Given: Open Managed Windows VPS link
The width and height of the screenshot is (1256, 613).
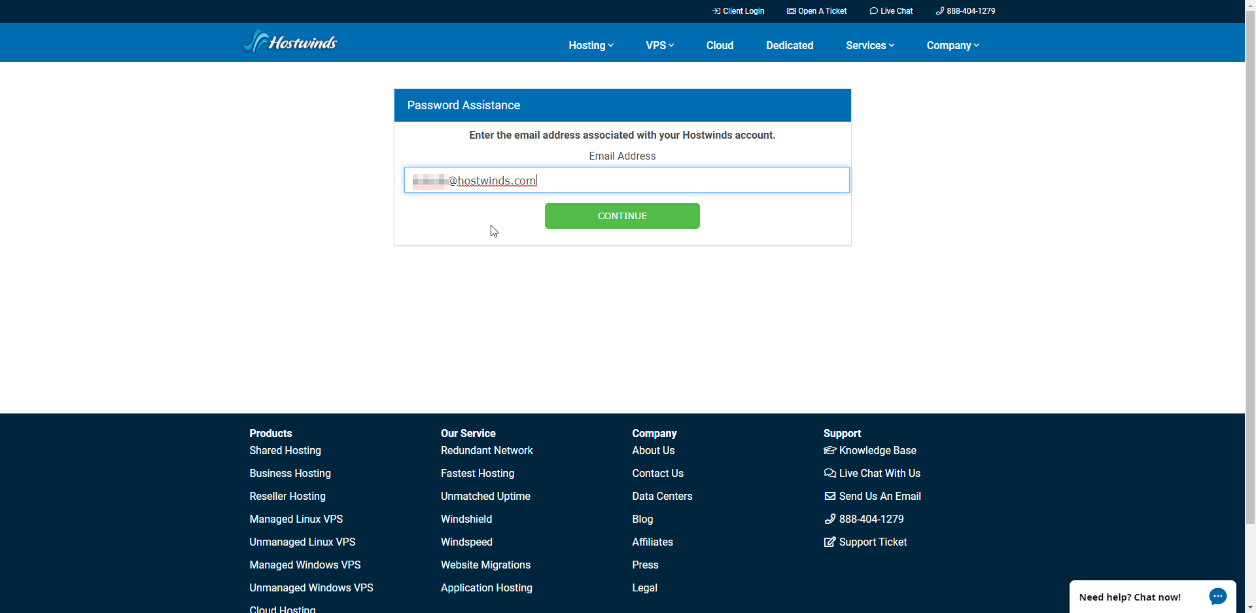Looking at the screenshot, I should [x=305, y=565].
